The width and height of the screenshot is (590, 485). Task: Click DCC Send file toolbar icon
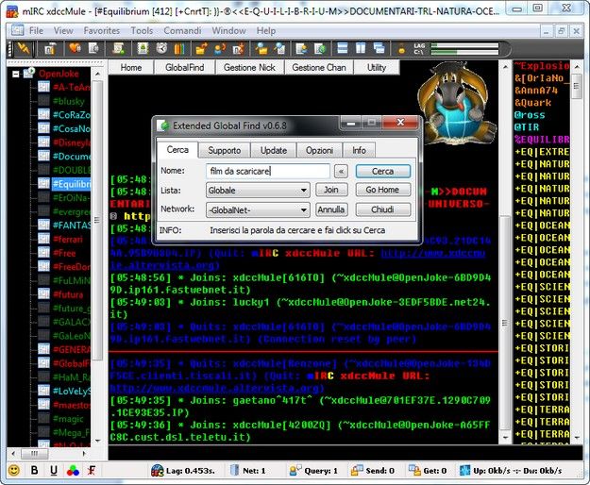[201, 48]
